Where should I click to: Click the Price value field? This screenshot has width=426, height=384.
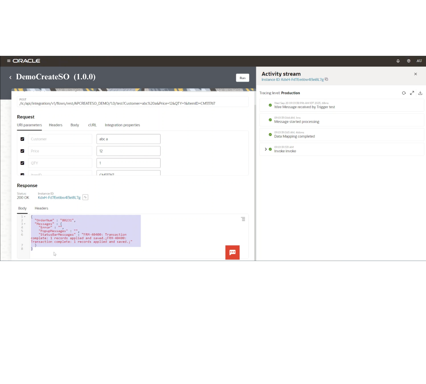(x=129, y=151)
